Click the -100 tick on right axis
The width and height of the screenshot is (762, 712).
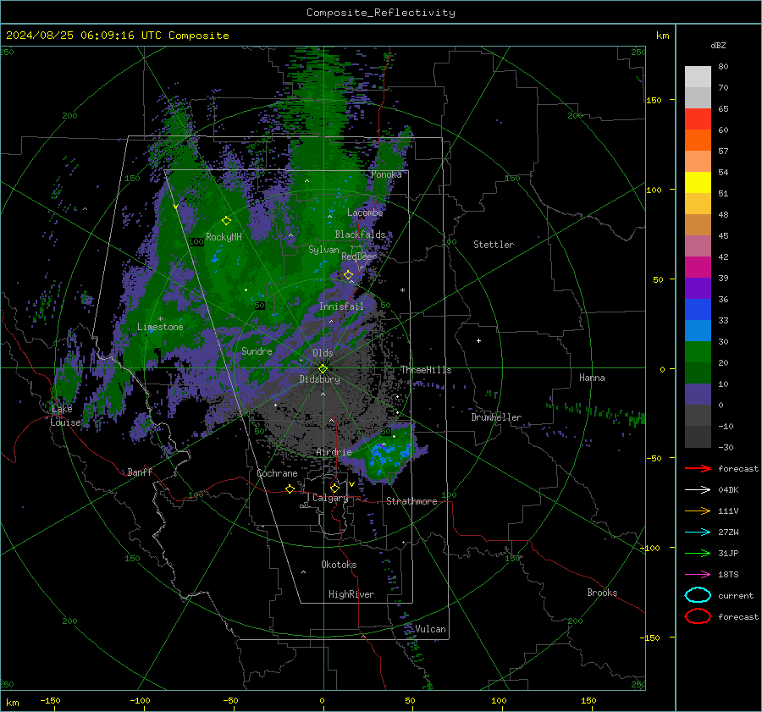point(649,548)
